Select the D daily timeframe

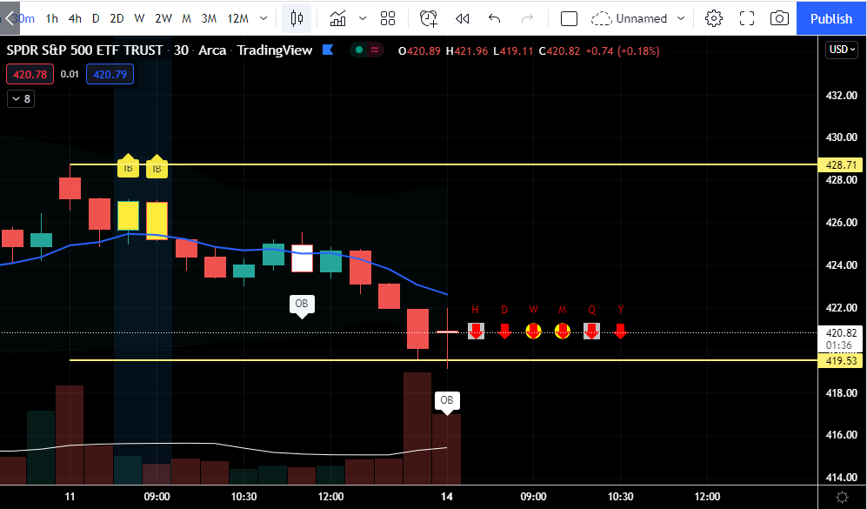click(96, 18)
